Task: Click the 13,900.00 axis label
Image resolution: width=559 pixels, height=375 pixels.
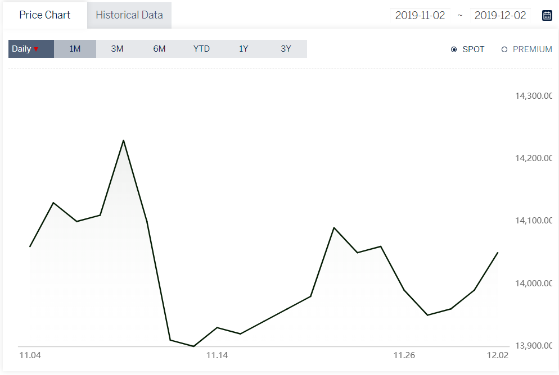Action: (x=534, y=345)
